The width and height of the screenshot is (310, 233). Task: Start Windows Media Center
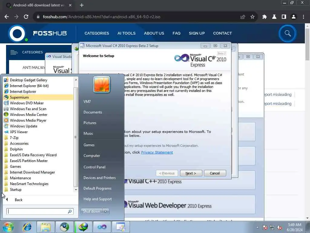coord(29,114)
